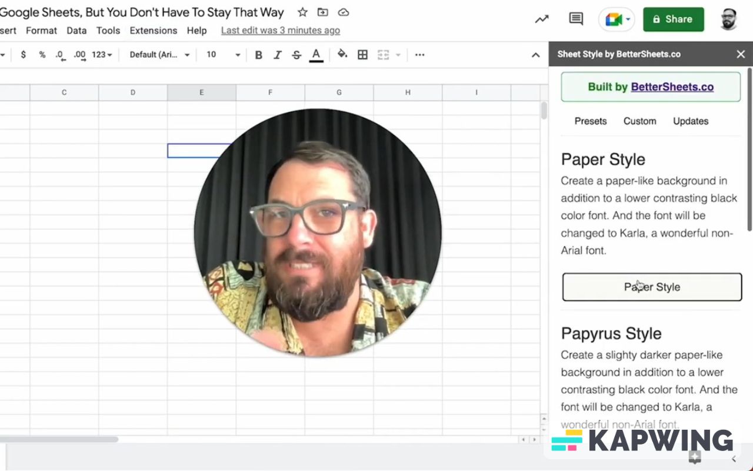Click the Papyrus Style heading

click(x=611, y=334)
